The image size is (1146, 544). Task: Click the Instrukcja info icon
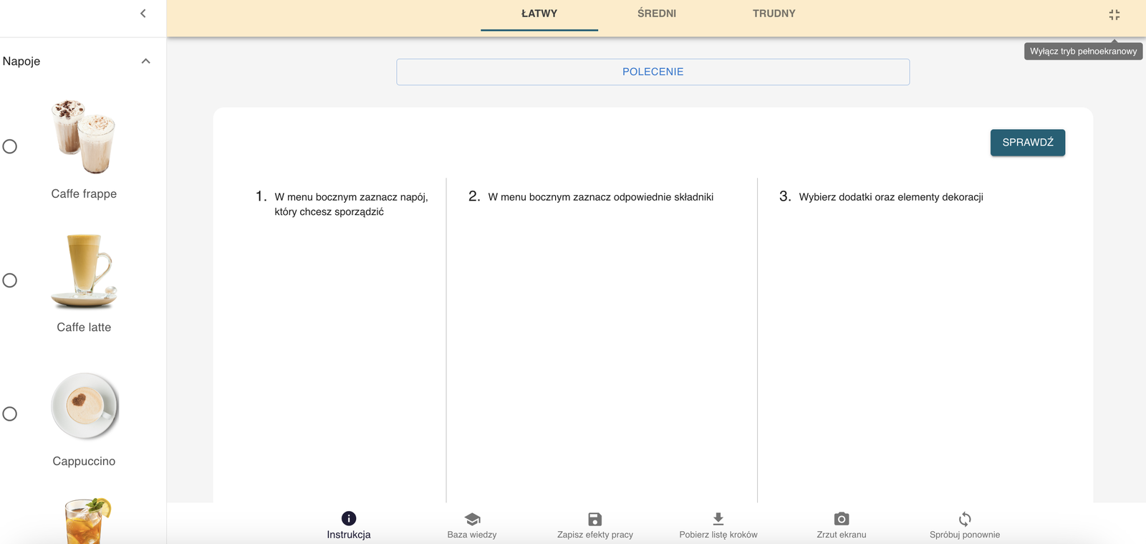(x=349, y=518)
